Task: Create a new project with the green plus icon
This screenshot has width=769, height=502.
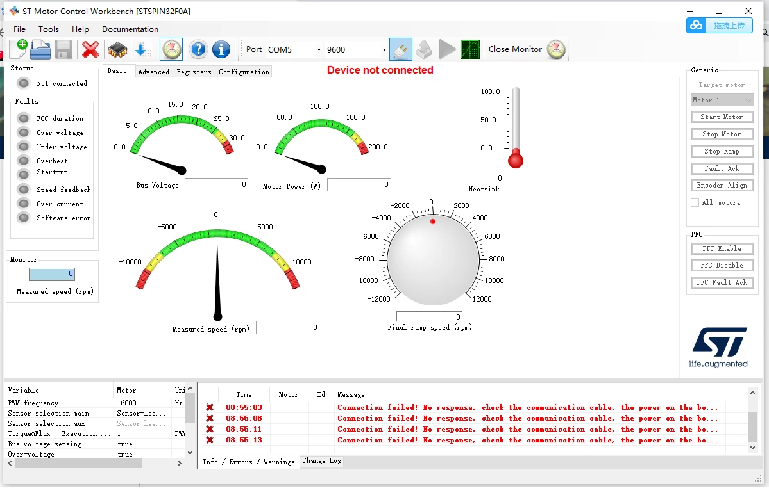Action: pyautogui.click(x=18, y=49)
